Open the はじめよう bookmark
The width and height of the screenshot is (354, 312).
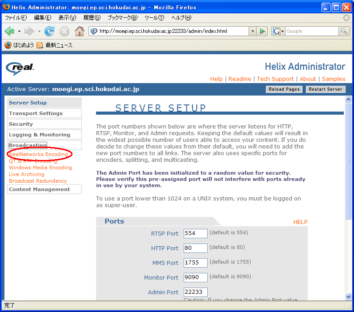19,45
